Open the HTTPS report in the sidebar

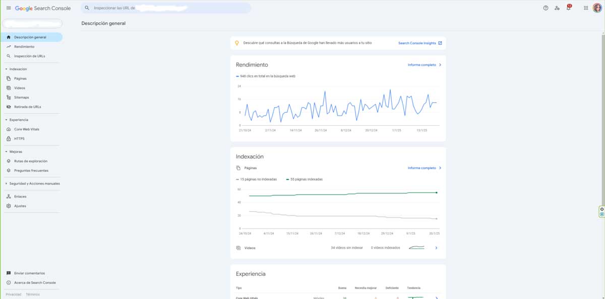20,138
